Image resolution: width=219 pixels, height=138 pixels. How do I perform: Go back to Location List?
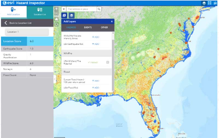click(19, 23)
